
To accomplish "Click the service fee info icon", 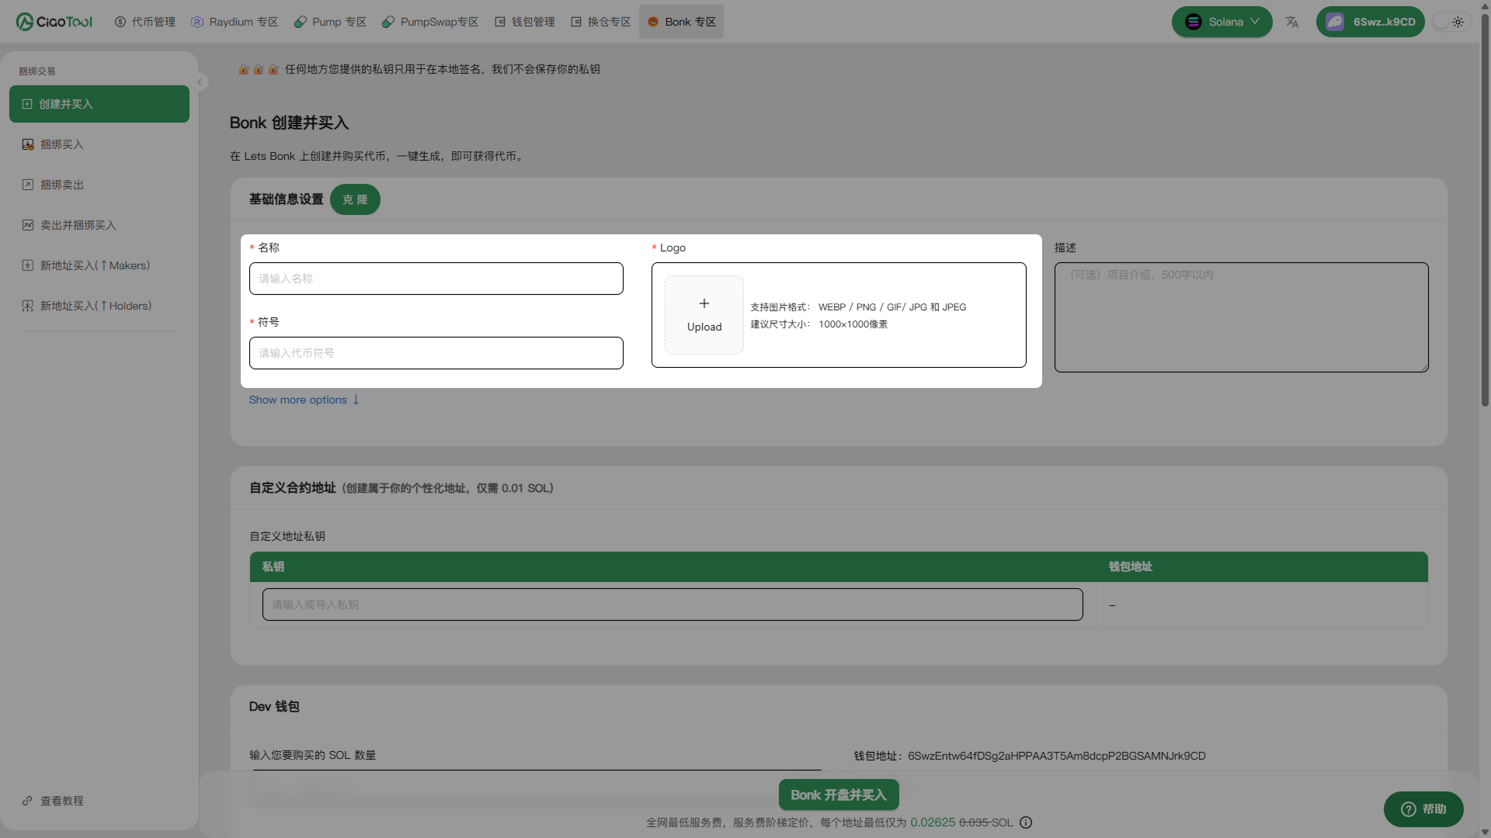I will [1026, 822].
